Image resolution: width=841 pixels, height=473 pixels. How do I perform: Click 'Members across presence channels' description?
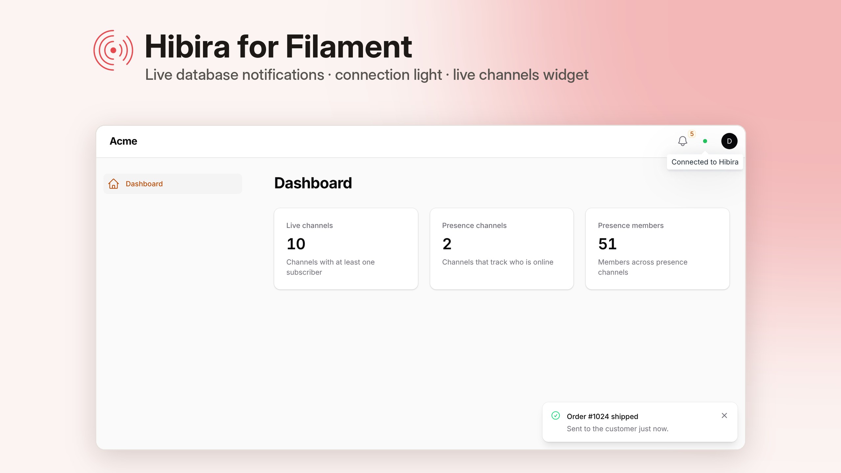pos(643,267)
